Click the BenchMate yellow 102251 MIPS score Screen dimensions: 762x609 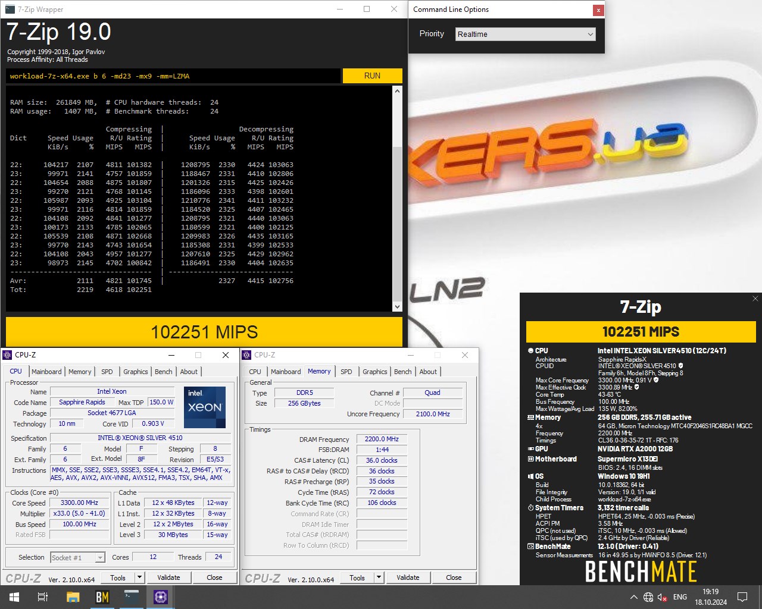(641, 332)
